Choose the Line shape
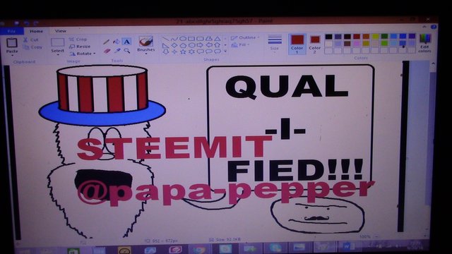The image size is (452, 254). pyautogui.click(x=166, y=39)
